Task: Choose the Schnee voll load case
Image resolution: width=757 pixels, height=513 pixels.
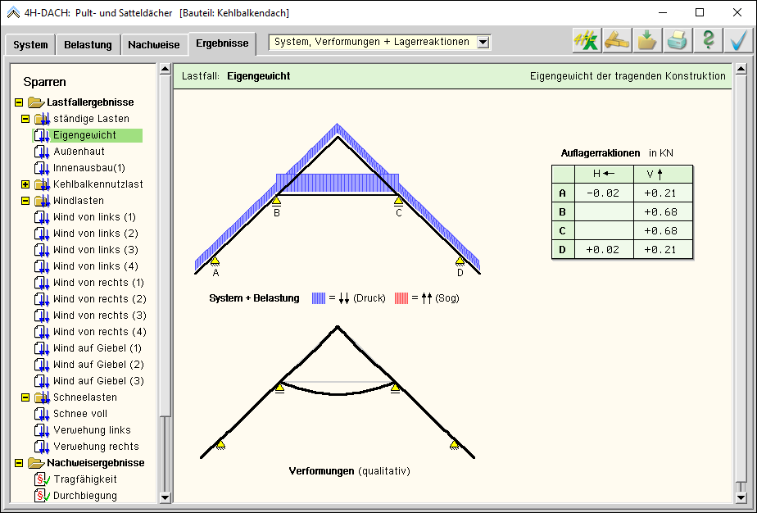Action: 80,414
